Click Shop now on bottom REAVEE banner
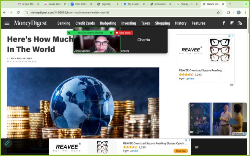This screenshot has height=156, width=250. (181, 151)
